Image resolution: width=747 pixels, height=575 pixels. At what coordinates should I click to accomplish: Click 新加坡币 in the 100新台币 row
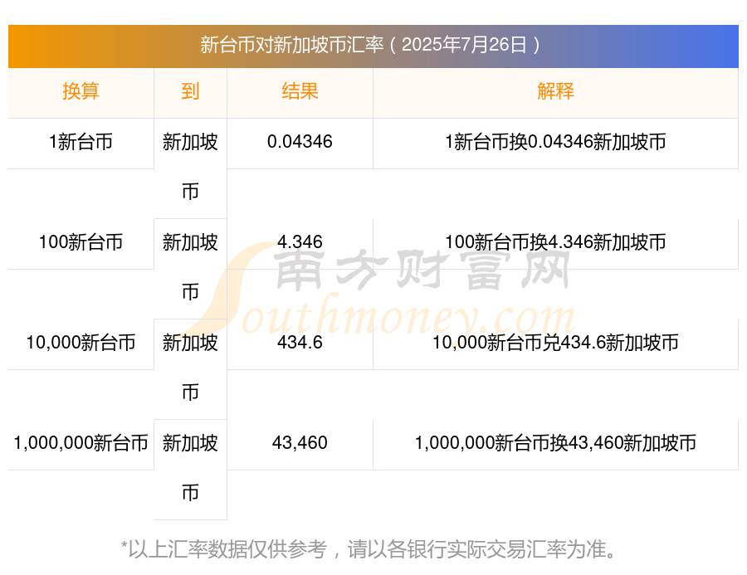tap(190, 267)
